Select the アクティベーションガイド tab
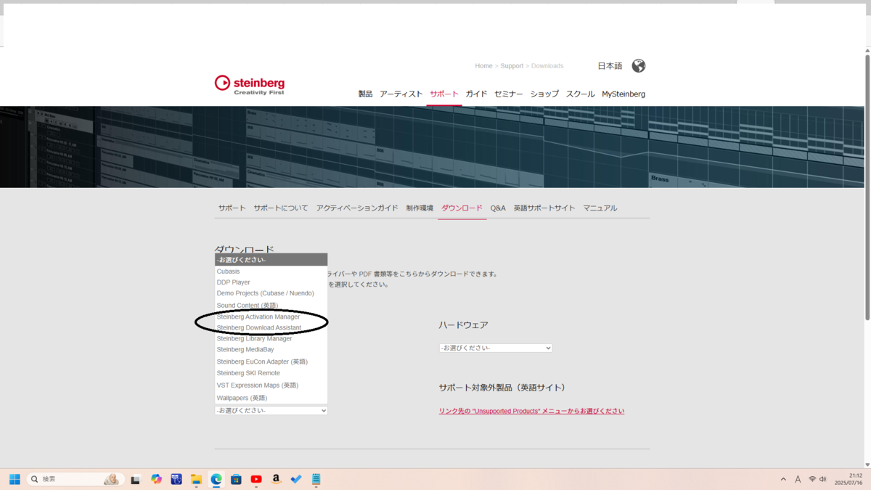Viewport: 871px width, 490px height. click(x=357, y=208)
